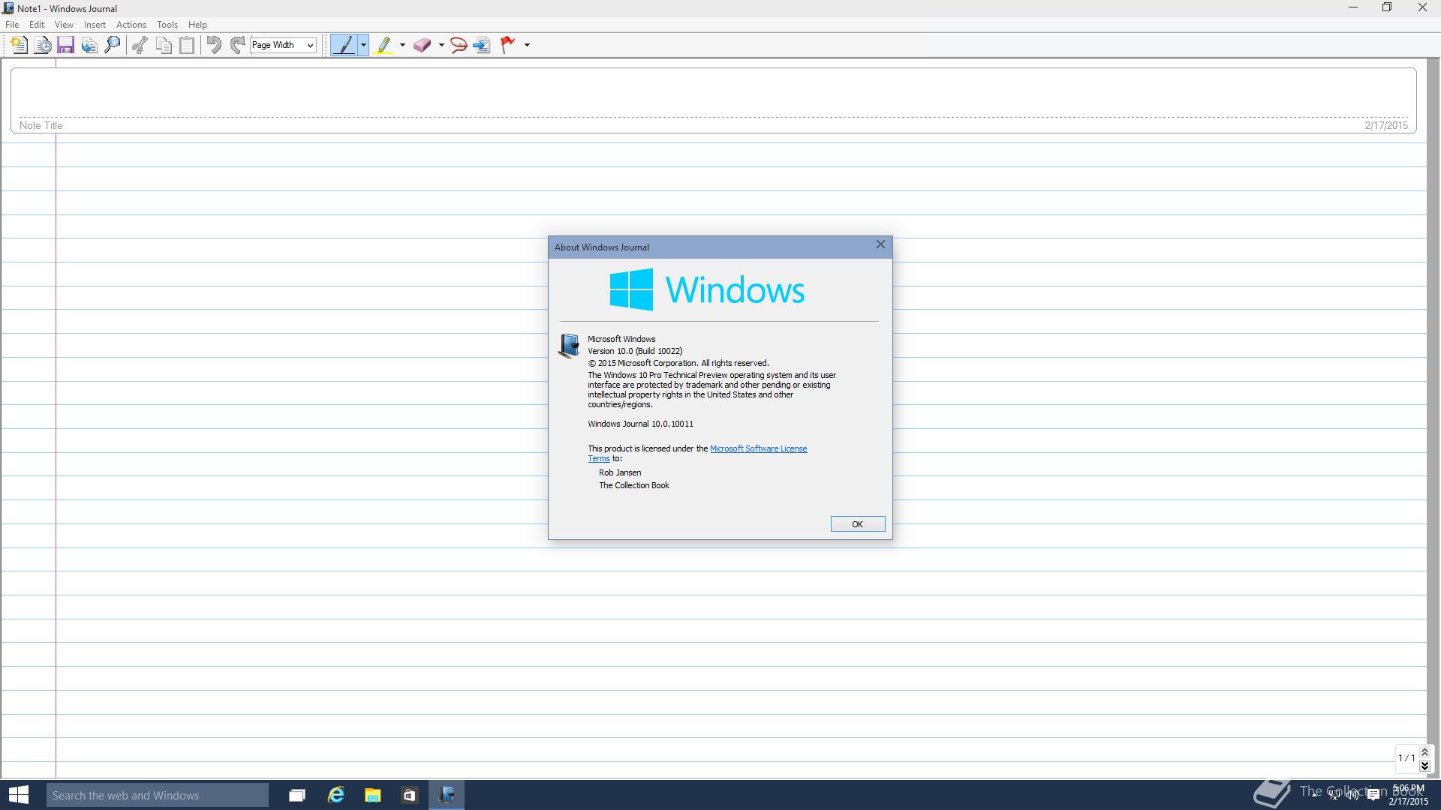Viewport: 1441px width, 810px height.
Task: Open the Microsoft Software License link
Action: [758, 448]
